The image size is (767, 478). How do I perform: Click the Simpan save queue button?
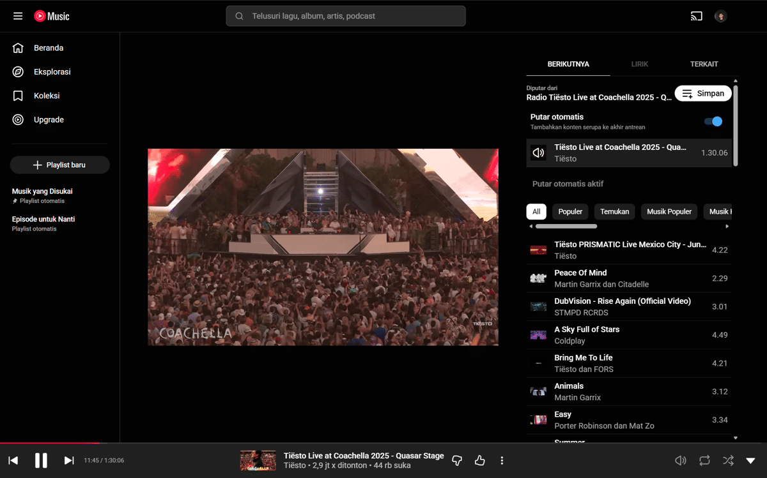[x=703, y=93]
